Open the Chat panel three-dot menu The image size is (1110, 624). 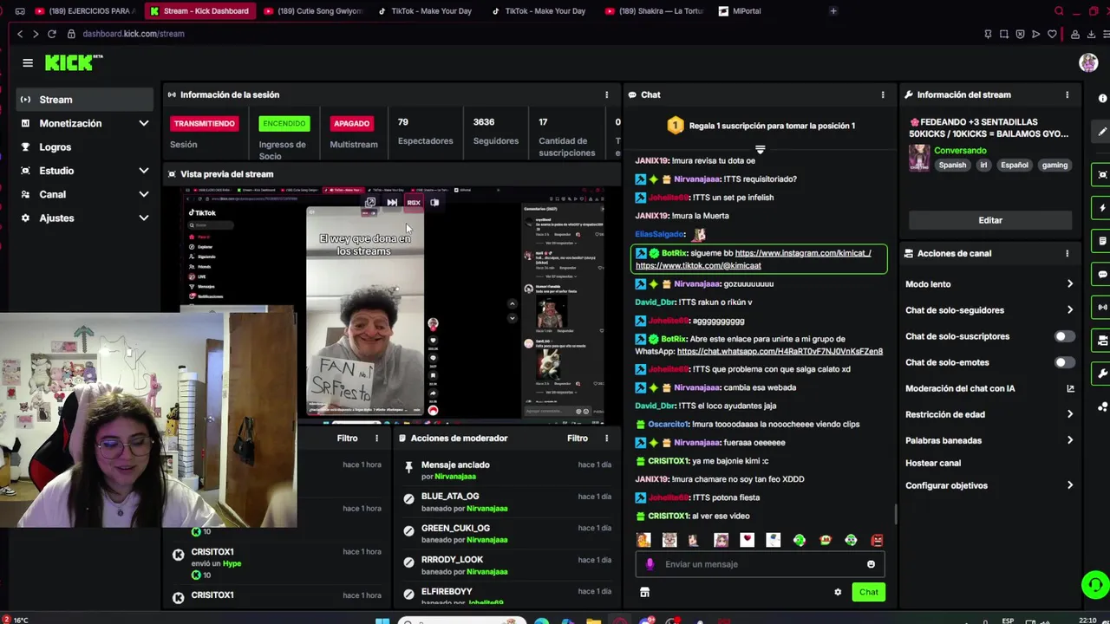click(883, 94)
